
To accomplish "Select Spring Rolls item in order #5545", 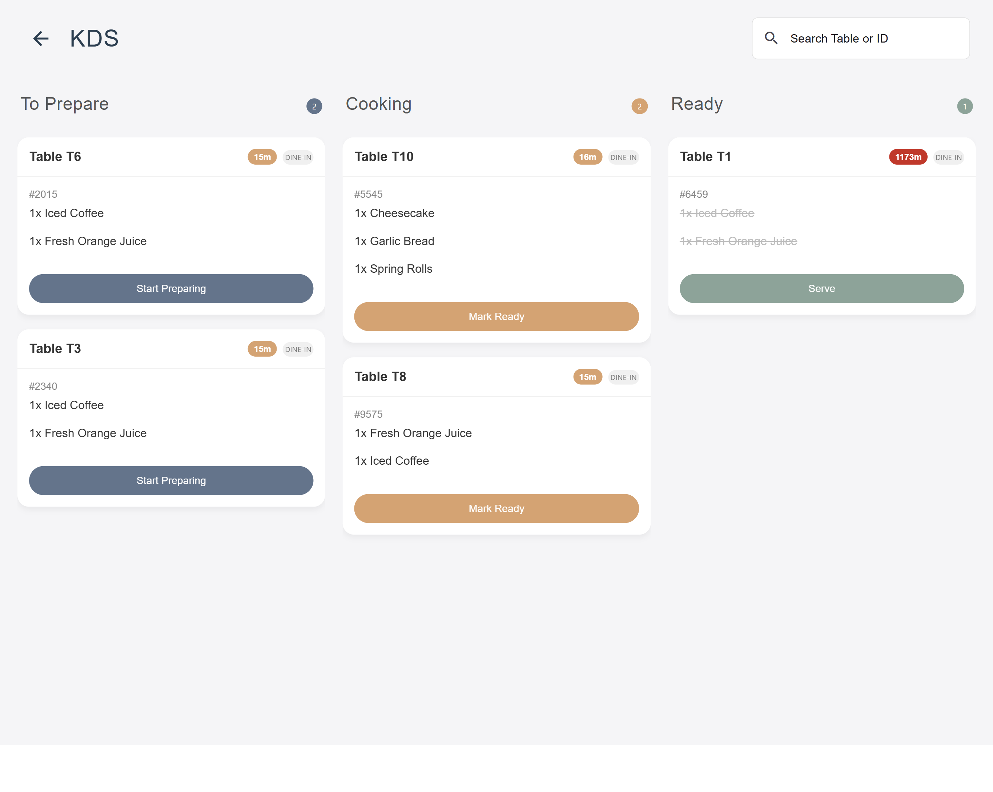I will pos(393,269).
